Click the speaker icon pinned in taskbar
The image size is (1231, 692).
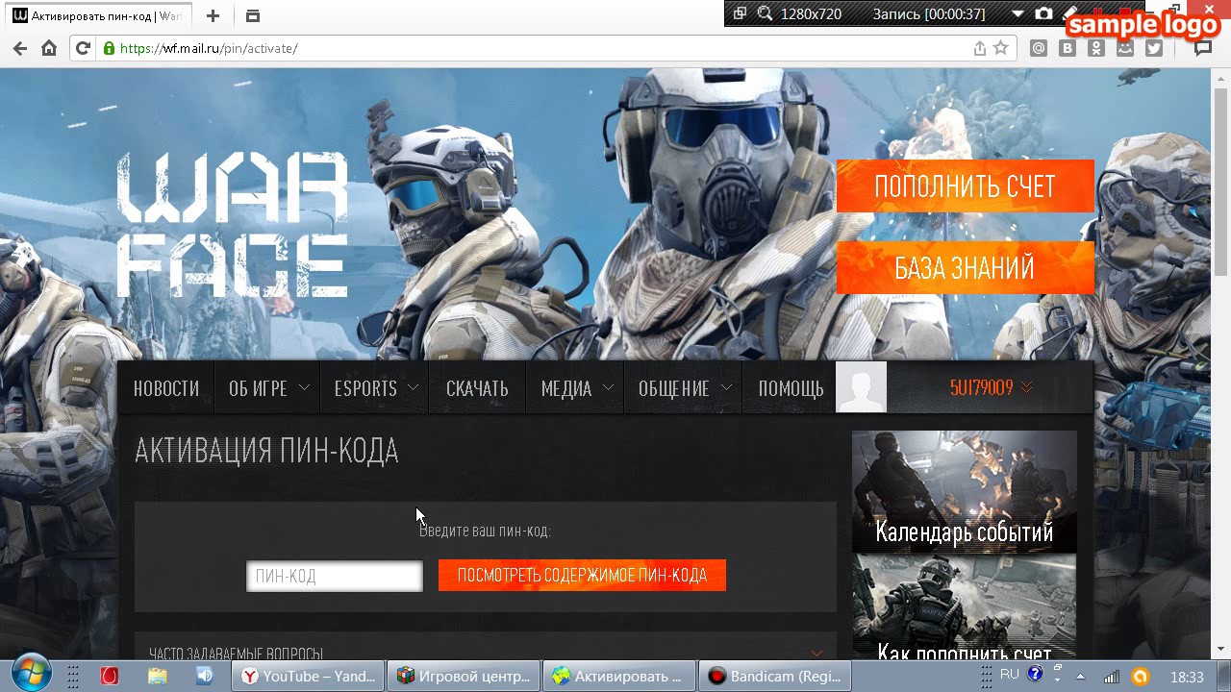click(x=204, y=676)
